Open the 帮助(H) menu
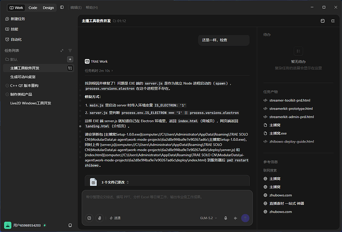Screen dimensions: 342x232 pyautogui.click(x=92, y=7)
